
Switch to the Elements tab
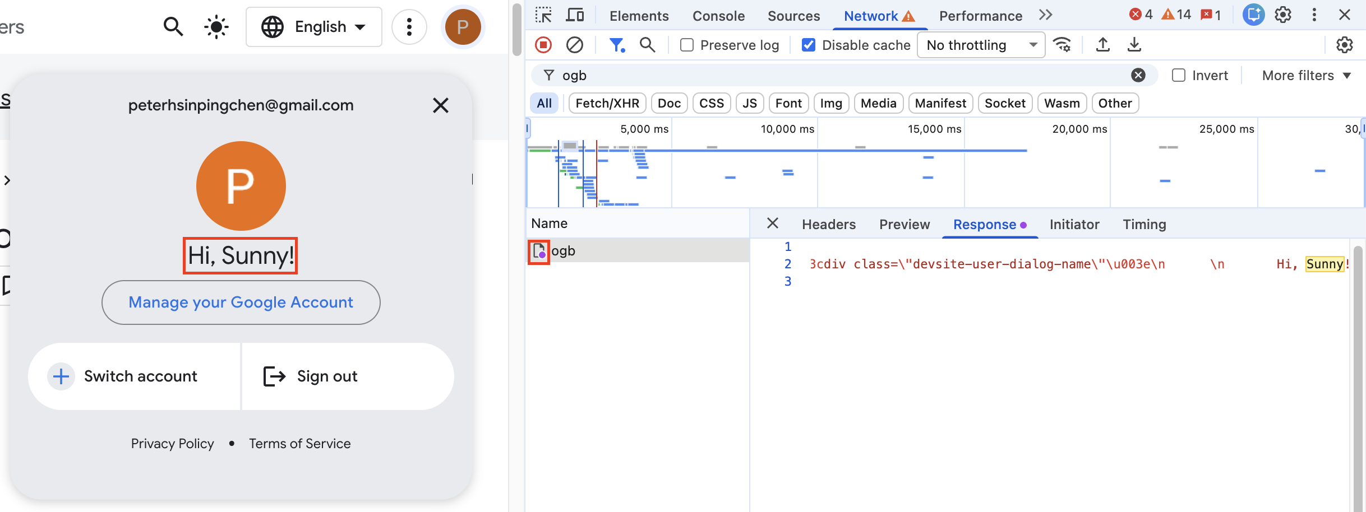(x=639, y=16)
